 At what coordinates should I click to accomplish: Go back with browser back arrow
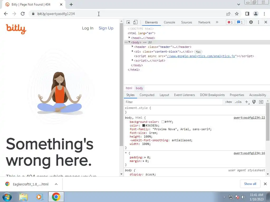tap(6, 14)
